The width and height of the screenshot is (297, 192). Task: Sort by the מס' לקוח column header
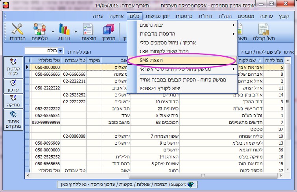(274, 60)
